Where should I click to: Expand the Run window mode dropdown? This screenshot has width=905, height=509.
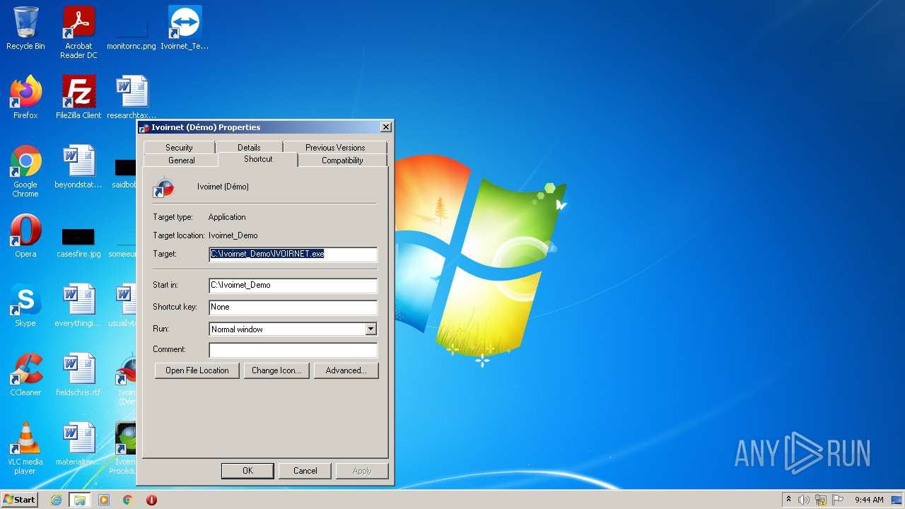[370, 329]
